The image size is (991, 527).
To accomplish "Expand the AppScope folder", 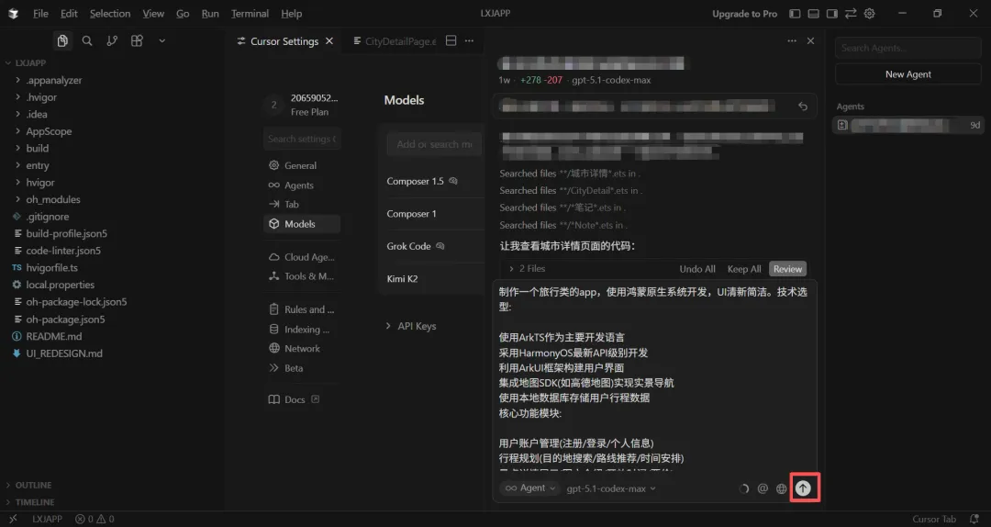I will coord(49,131).
